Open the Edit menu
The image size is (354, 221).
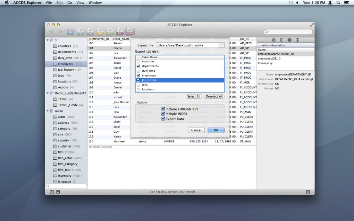click(60, 3)
